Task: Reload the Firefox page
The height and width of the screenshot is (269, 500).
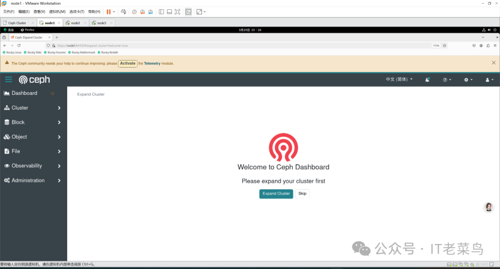Action: 19,45
